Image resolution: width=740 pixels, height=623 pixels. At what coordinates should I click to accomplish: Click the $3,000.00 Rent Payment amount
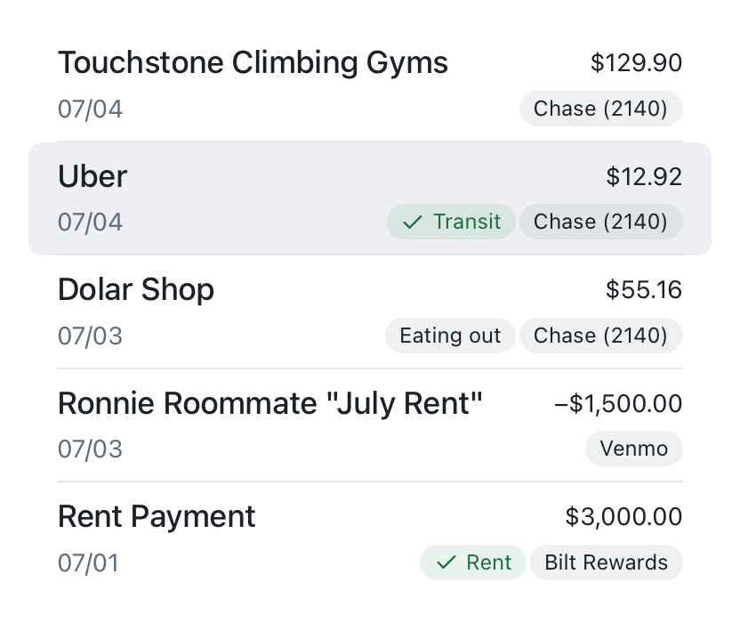[623, 517]
